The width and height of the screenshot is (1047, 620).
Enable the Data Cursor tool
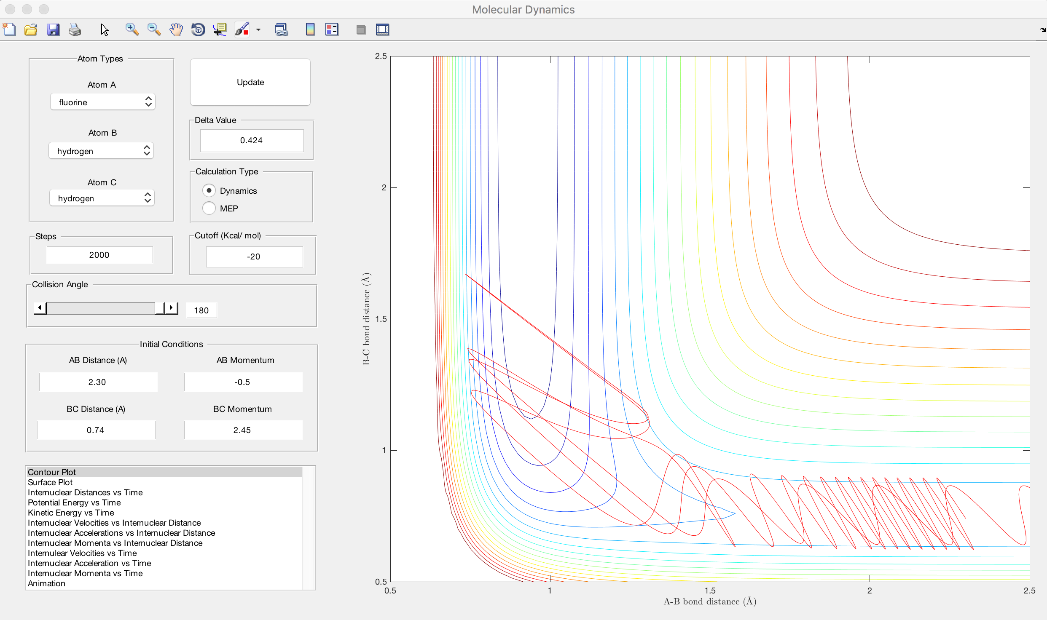point(220,29)
